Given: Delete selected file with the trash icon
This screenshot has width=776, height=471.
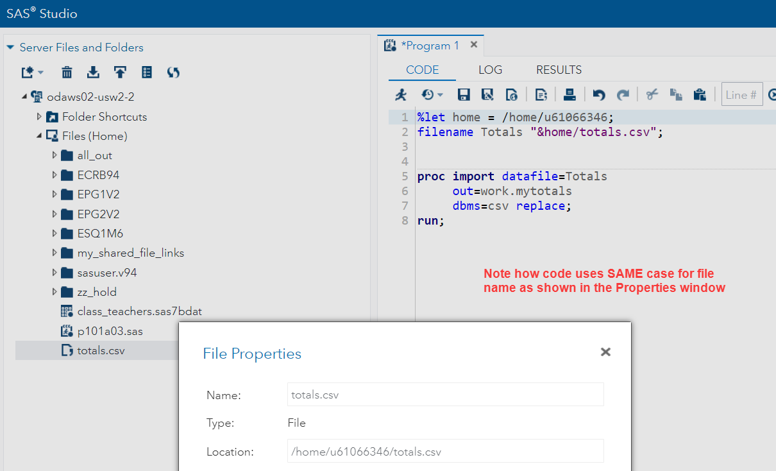Looking at the screenshot, I should [67, 73].
